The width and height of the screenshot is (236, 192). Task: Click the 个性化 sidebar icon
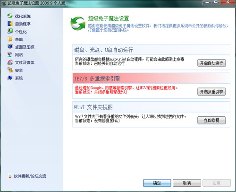click(x=10, y=31)
